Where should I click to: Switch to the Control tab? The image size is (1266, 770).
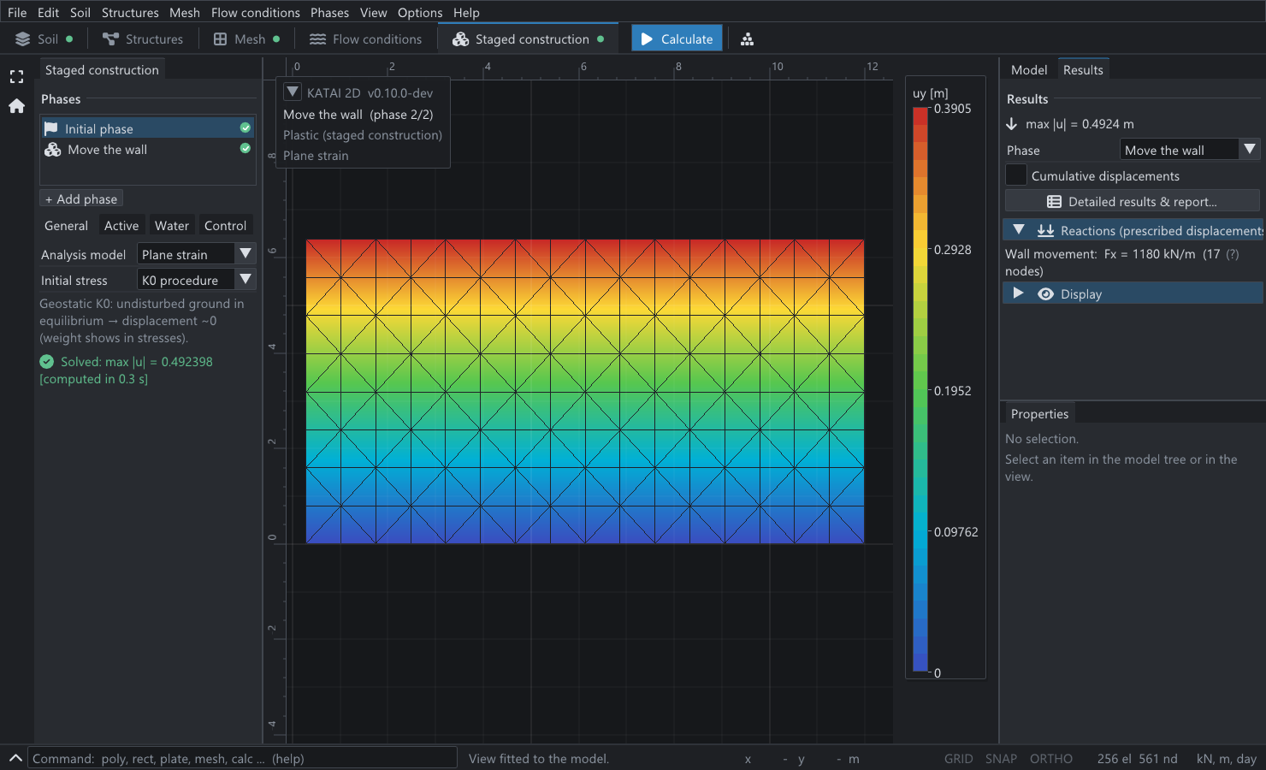[x=225, y=226]
